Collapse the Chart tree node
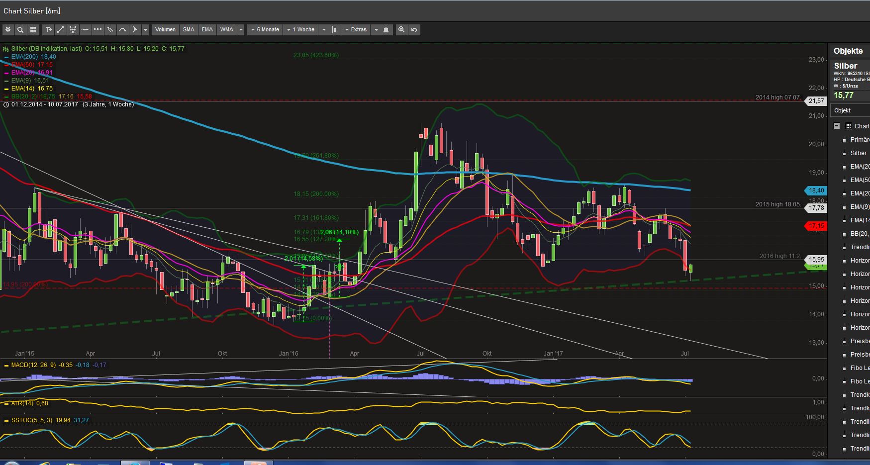Screen dimensions: 870x465 pyautogui.click(x=837, y=126)
